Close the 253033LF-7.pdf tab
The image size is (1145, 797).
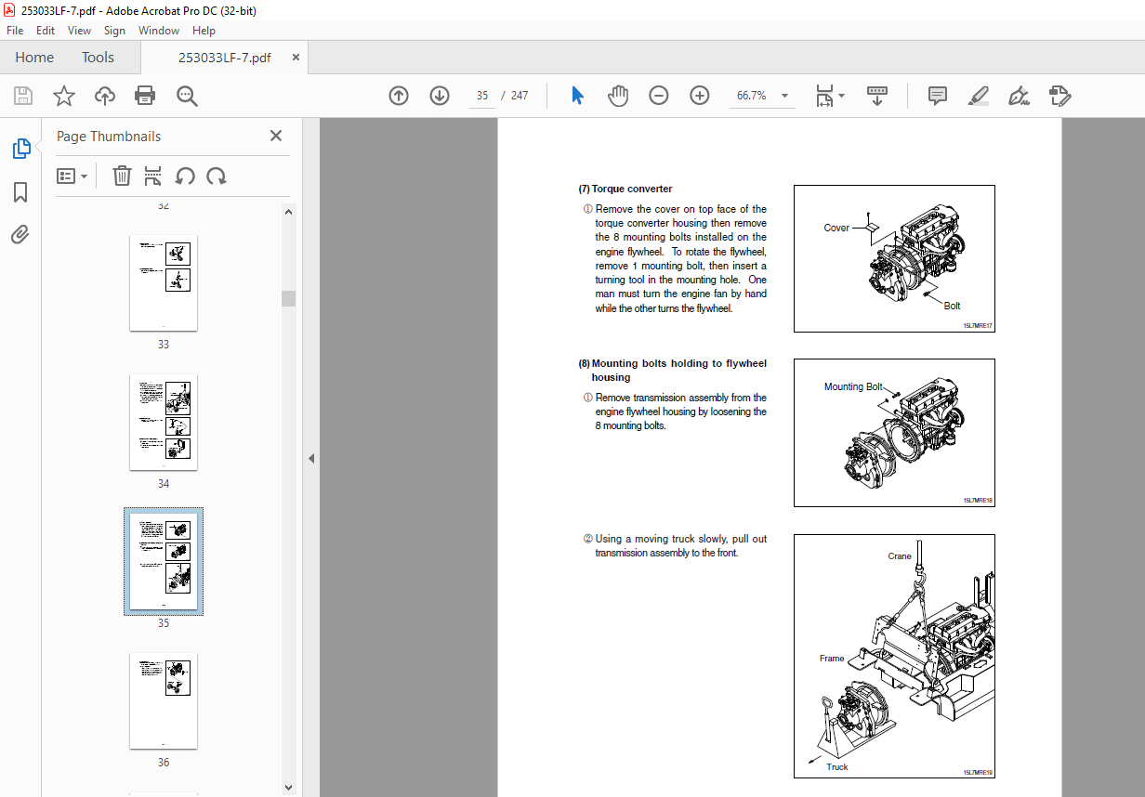(x=296, y=58)
